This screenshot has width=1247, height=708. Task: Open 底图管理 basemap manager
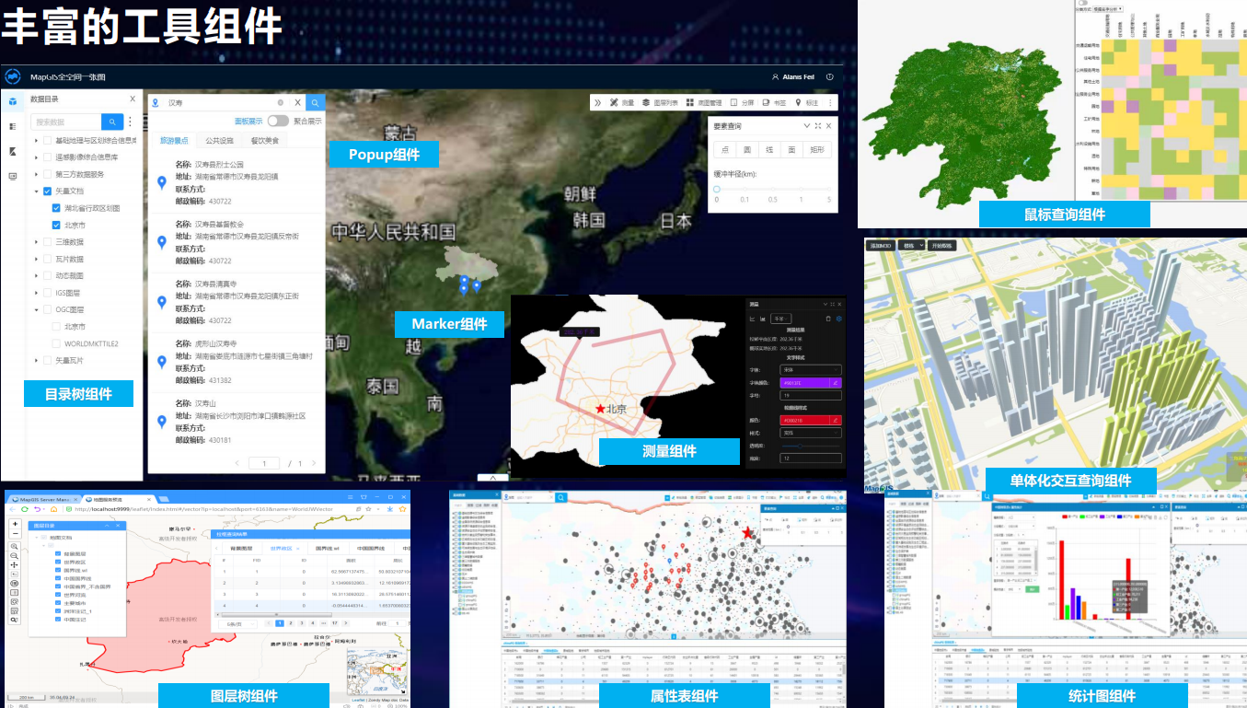pos(704,103)
